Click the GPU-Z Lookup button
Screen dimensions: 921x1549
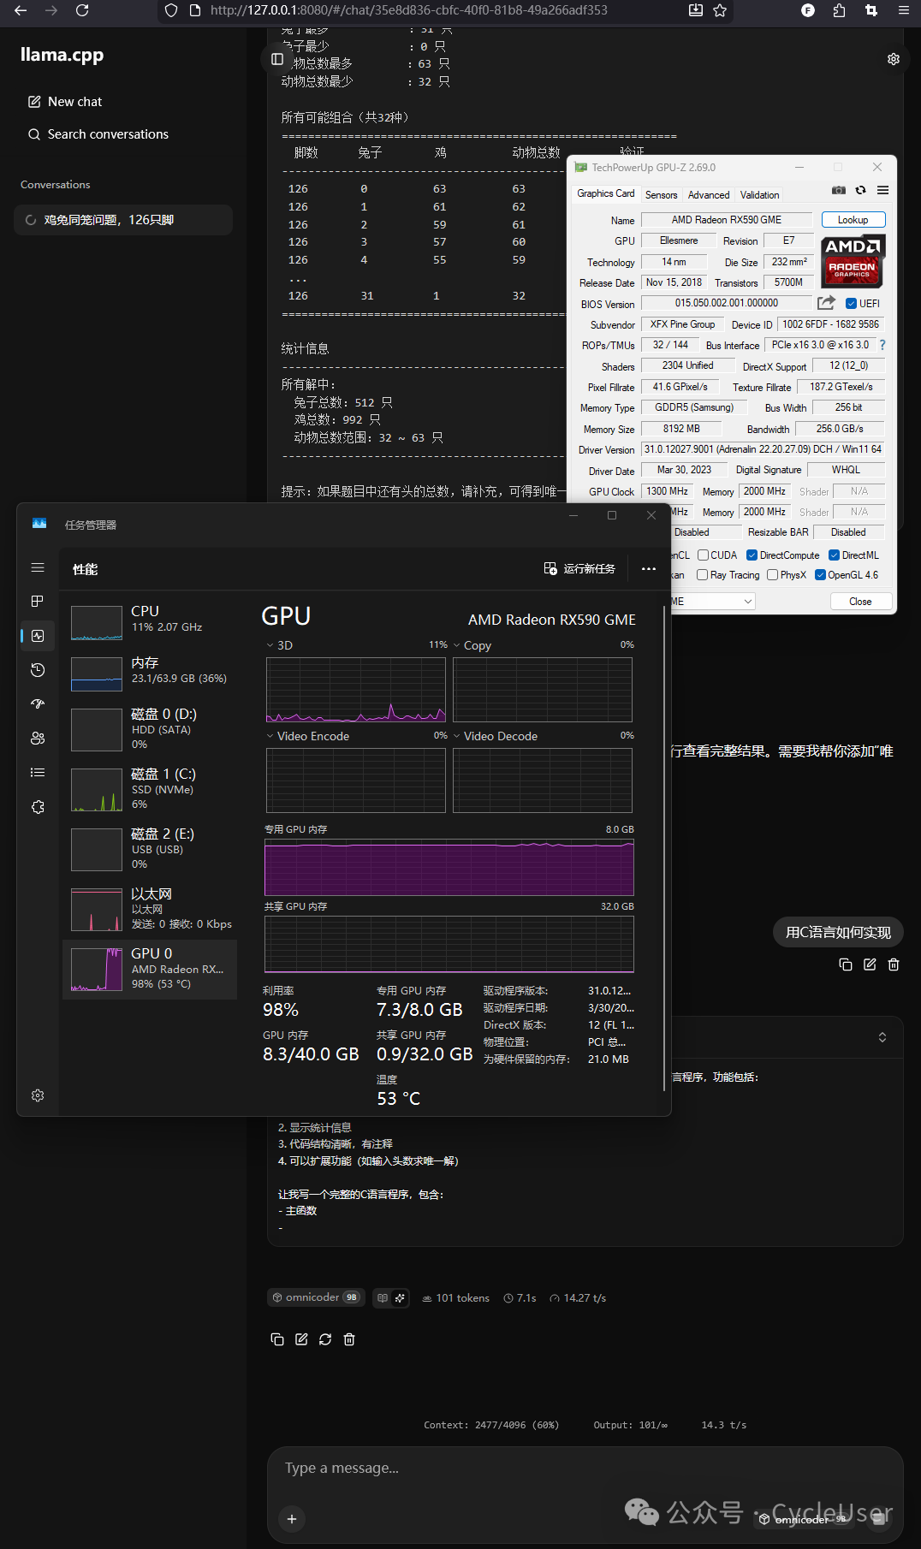tap(853, 220)
